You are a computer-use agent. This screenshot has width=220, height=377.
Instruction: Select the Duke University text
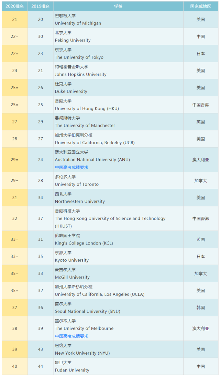coord(71,91)
